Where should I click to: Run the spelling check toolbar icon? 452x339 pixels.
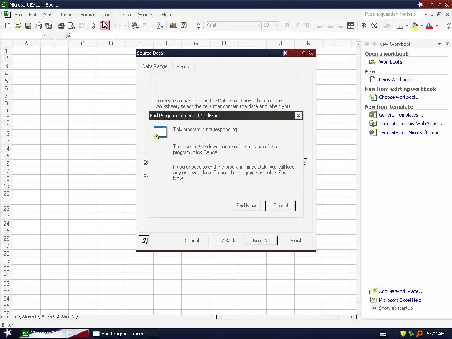point(81,26)
